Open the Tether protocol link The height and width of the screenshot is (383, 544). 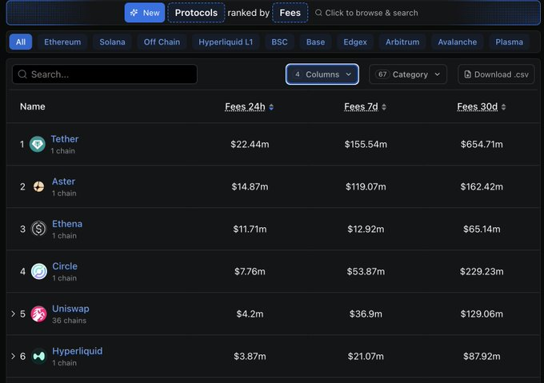click(x=65, y=139)
